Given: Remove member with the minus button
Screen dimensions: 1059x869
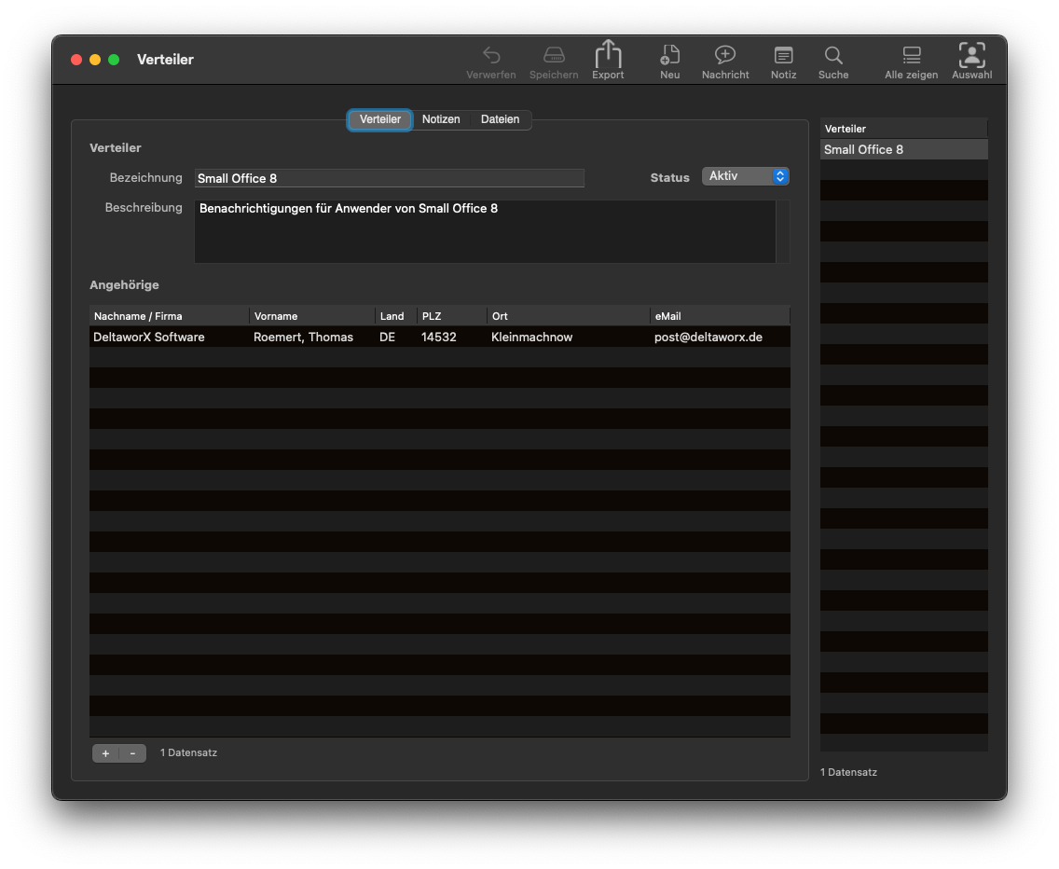Looking at the screenshot, I should (x=133, y=753).
